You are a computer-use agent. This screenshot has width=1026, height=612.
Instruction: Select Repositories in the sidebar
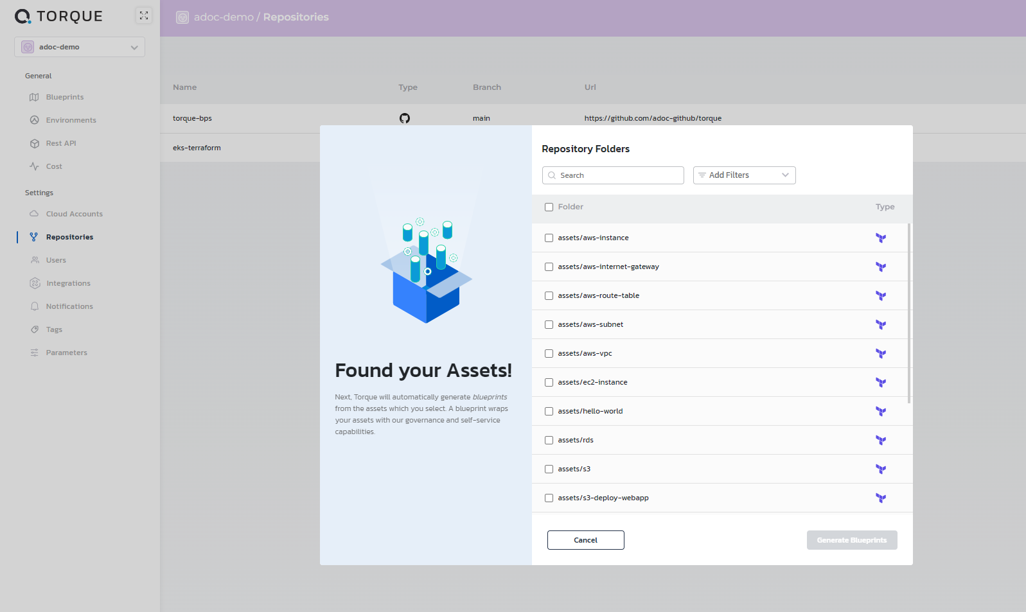click(x=69, y=237)
